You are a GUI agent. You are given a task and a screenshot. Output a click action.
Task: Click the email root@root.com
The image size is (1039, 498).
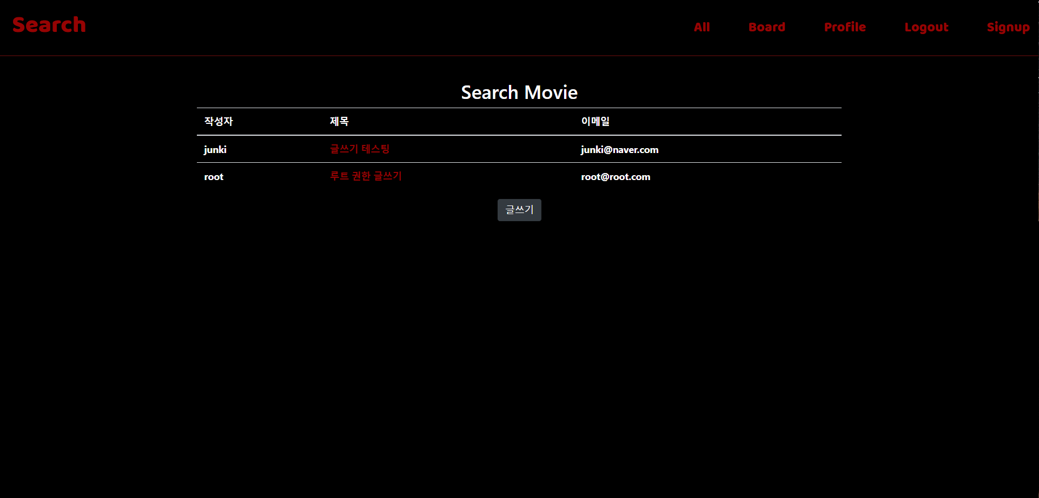coord(615,176)
